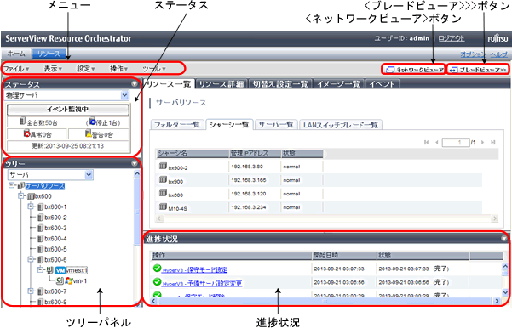Click the 警告 warning icon

click(x=88, y=133)
